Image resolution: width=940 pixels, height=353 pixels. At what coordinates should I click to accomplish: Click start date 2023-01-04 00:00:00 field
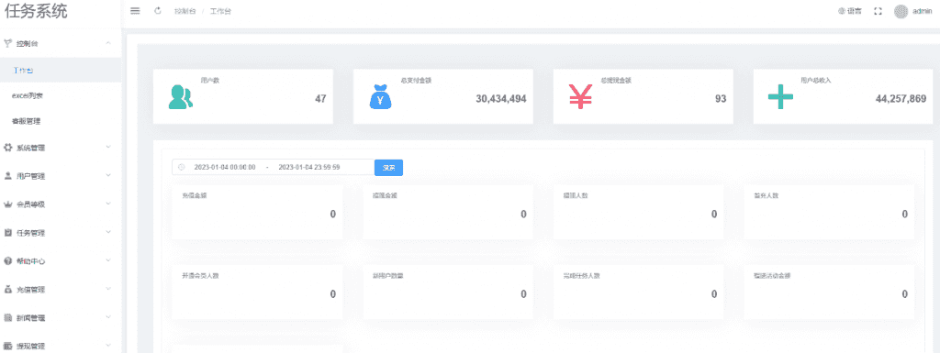point(225,167)
